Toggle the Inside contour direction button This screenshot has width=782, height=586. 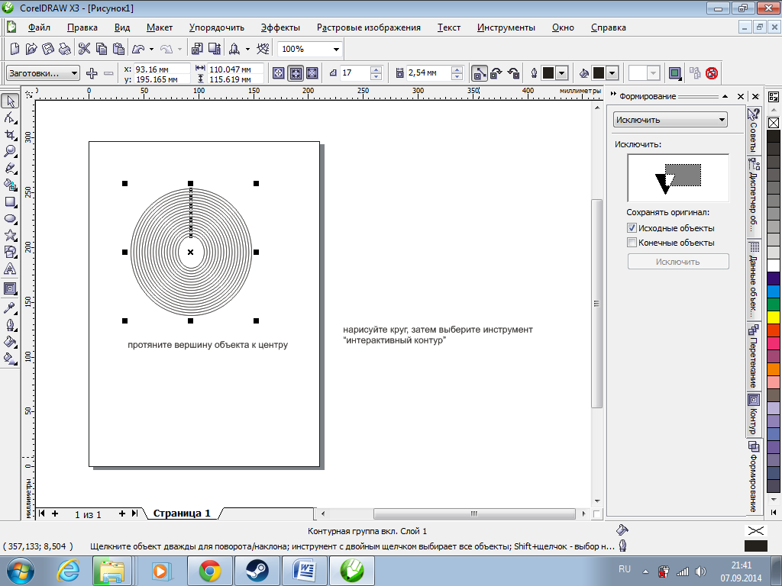(295, 73)
